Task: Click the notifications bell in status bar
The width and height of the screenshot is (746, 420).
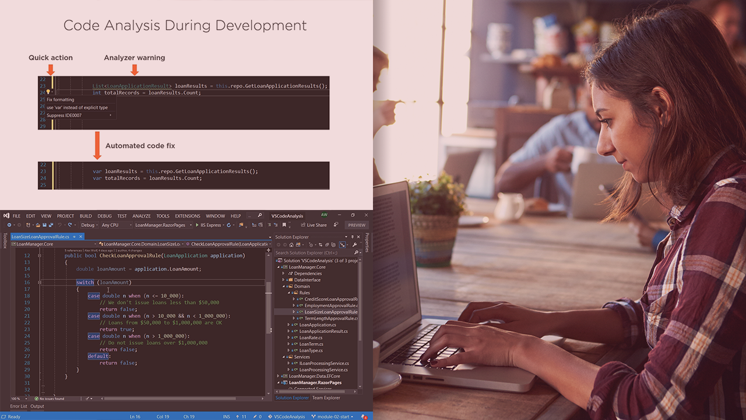Action: 364,416
